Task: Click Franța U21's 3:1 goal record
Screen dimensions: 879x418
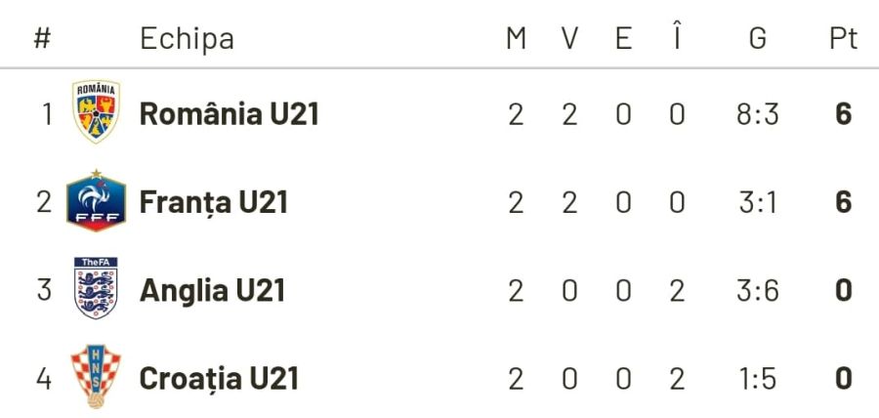Action: click(757, 202)
